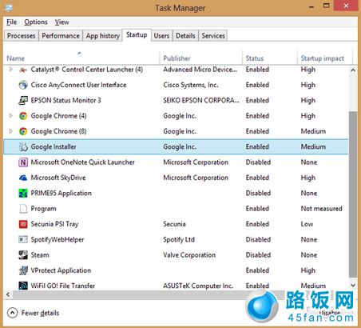The image size is (361, 328).
Task: Expand the Google Chrome (4) group
Action: (x=10, y=116)
